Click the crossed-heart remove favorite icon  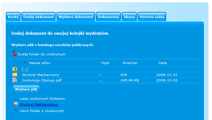tap(16, 104)
